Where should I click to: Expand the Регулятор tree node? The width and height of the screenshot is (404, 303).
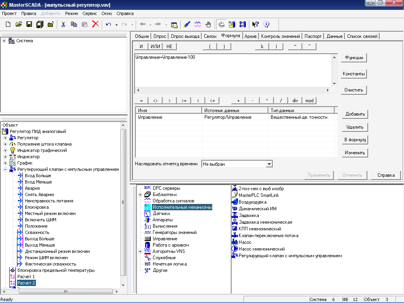tap(5, 138)
